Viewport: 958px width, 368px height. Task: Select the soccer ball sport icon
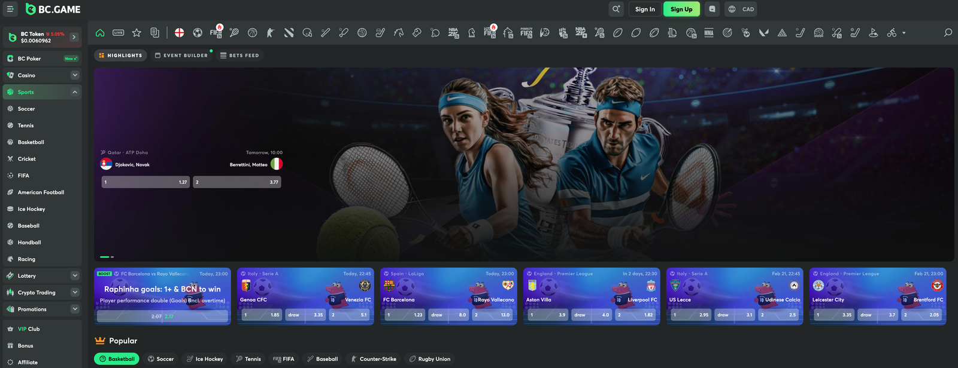pos(198,33)
